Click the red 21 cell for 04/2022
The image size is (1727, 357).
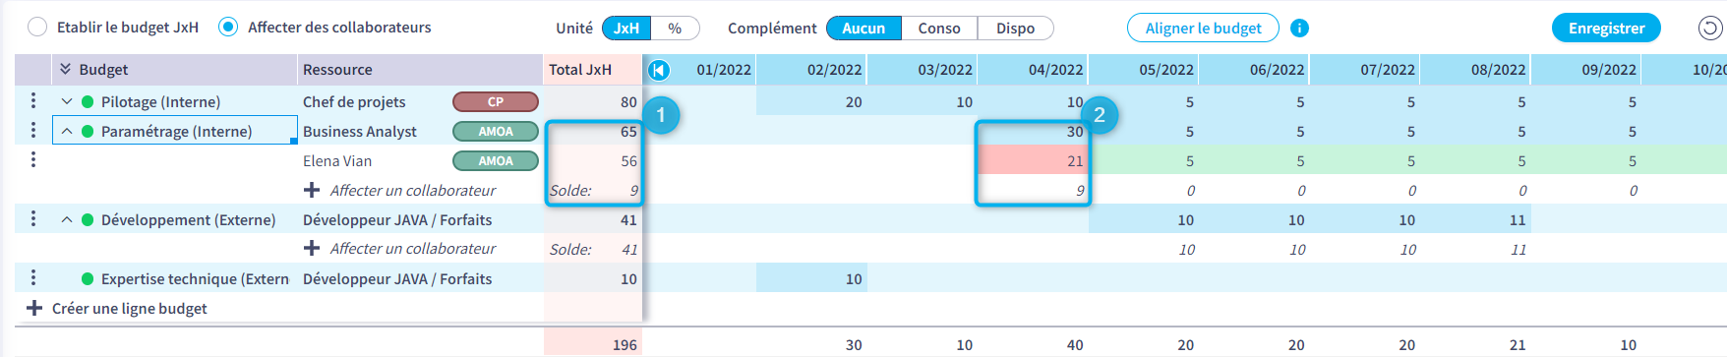pyautogui.click(x=1033, y=160)
